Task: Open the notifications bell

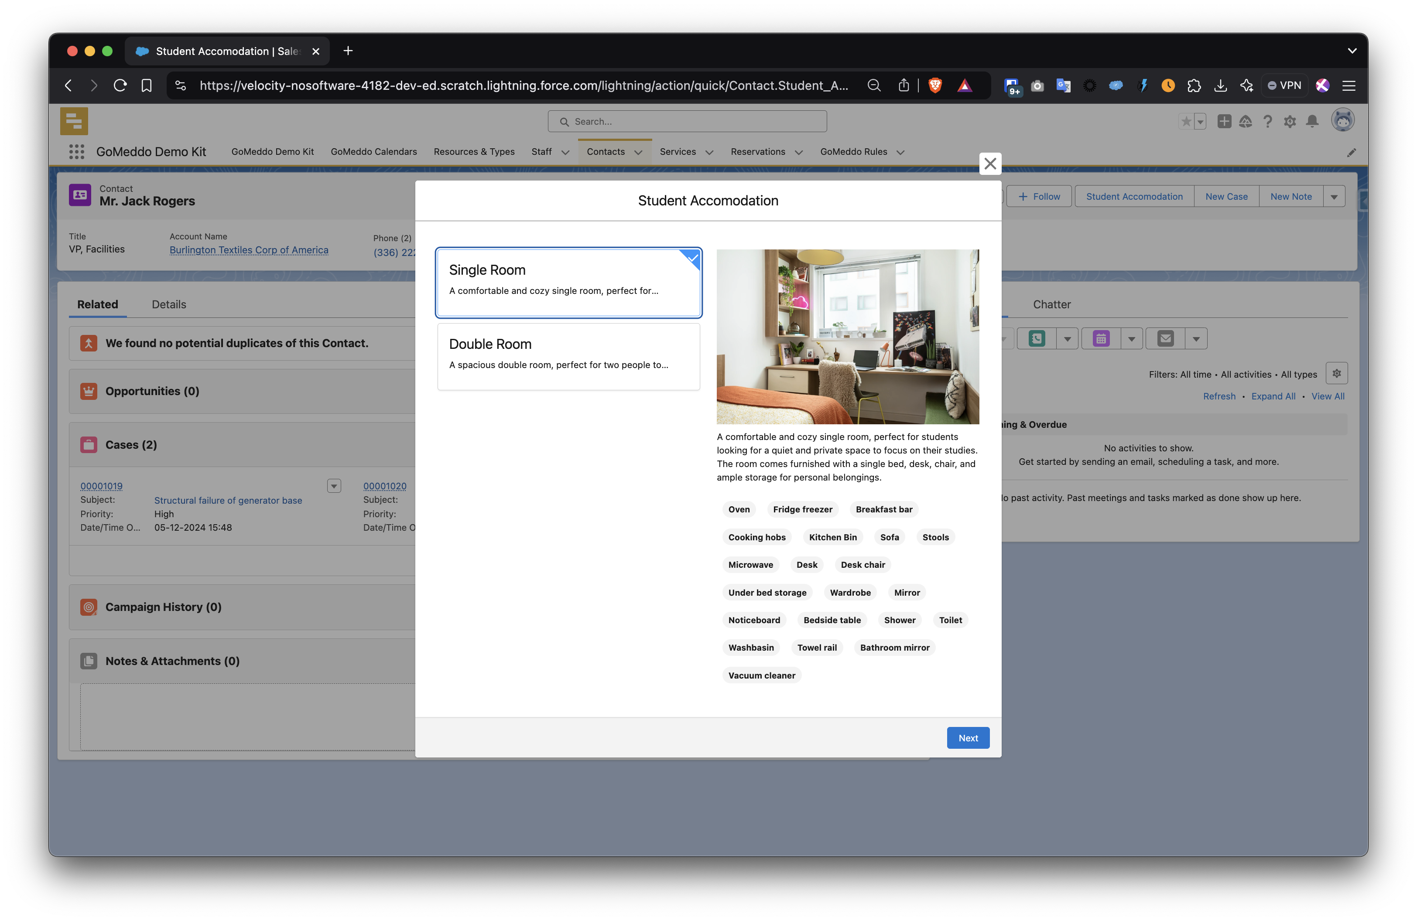Action: tap(1312, 121)
